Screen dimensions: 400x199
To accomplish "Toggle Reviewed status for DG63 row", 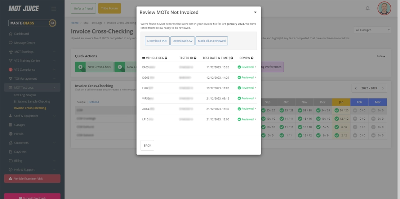I will [247, 78].
